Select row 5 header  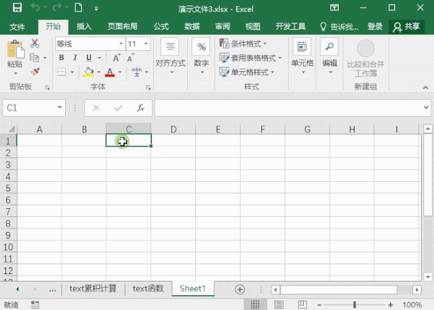8,188
